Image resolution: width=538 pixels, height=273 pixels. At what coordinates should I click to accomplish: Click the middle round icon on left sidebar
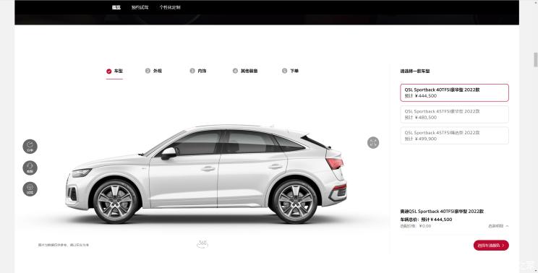click(x=30, y=168)
